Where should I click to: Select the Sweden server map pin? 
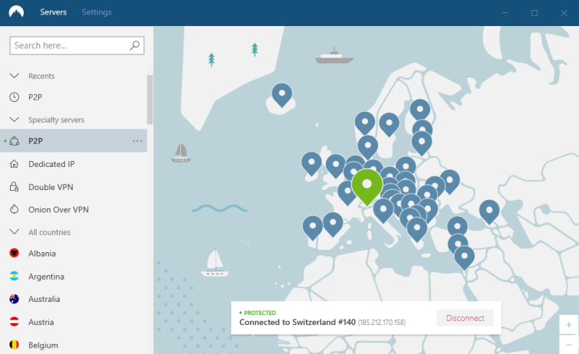(390, 124)
